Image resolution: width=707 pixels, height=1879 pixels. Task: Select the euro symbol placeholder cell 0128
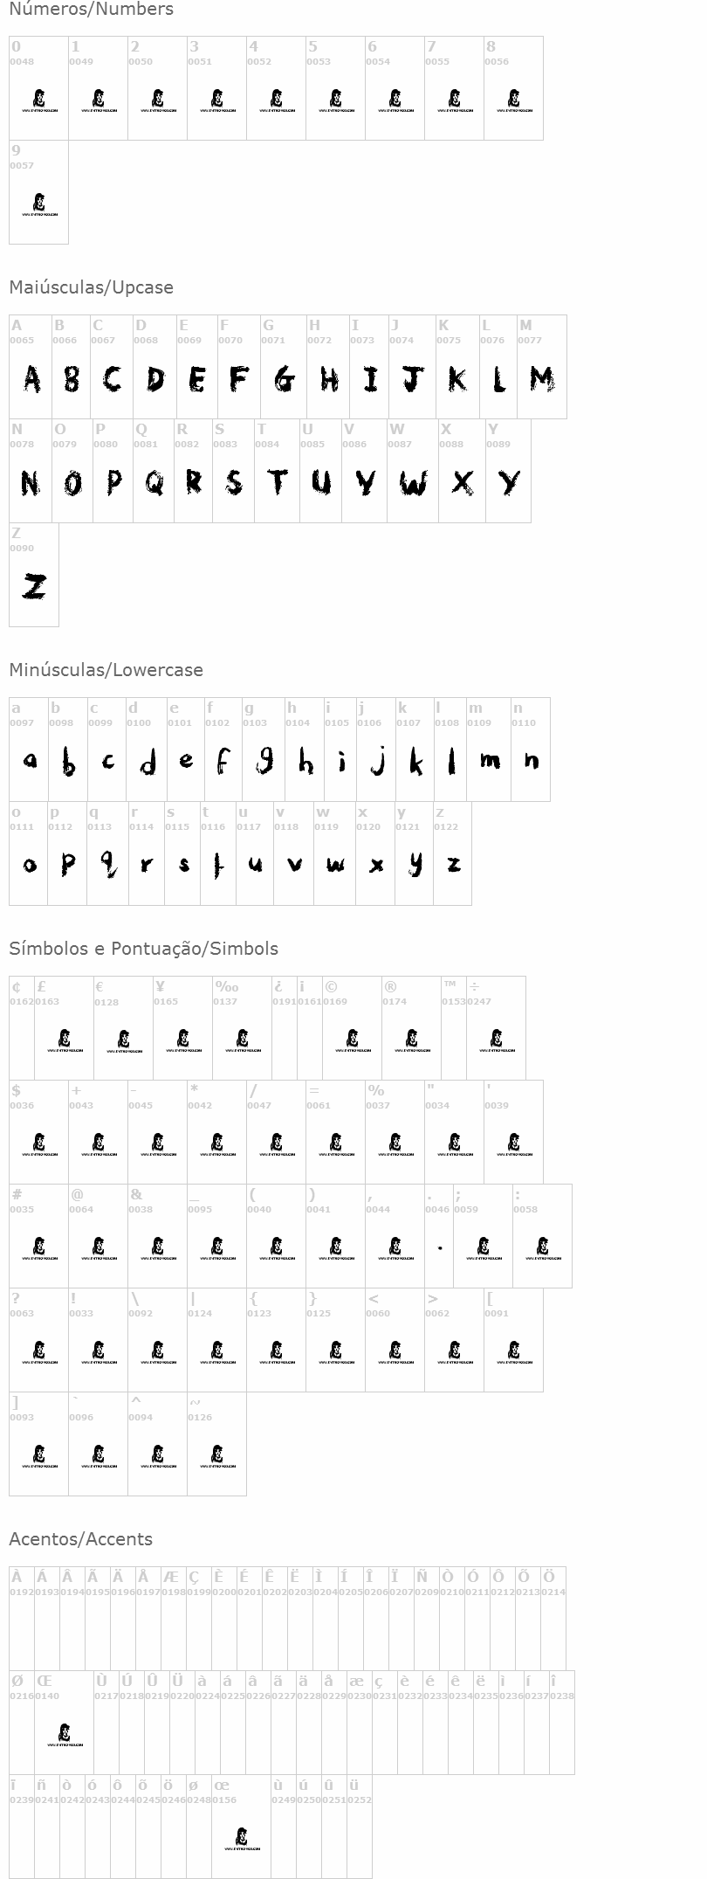[x=124, y=1041]
